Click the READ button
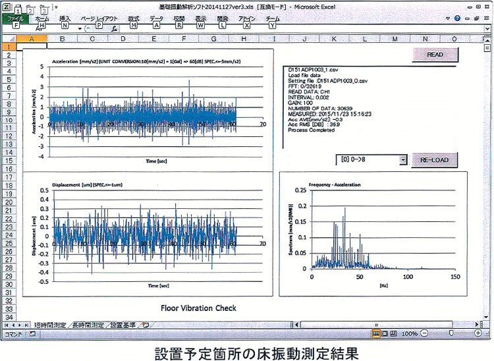Image resolution: width=494 pixels, height=361 pixels. tap(435, 55)
